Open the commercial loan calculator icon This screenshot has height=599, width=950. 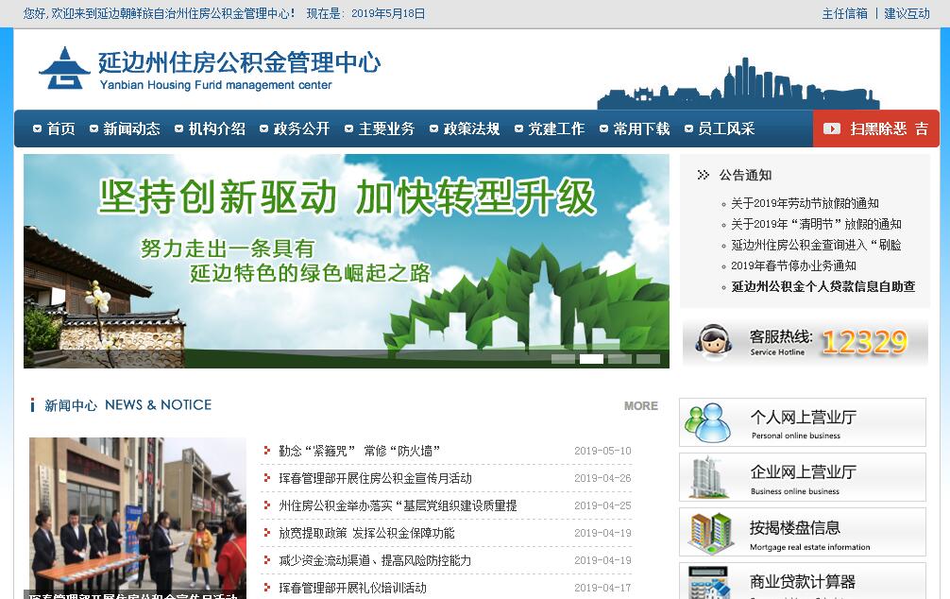710,582
